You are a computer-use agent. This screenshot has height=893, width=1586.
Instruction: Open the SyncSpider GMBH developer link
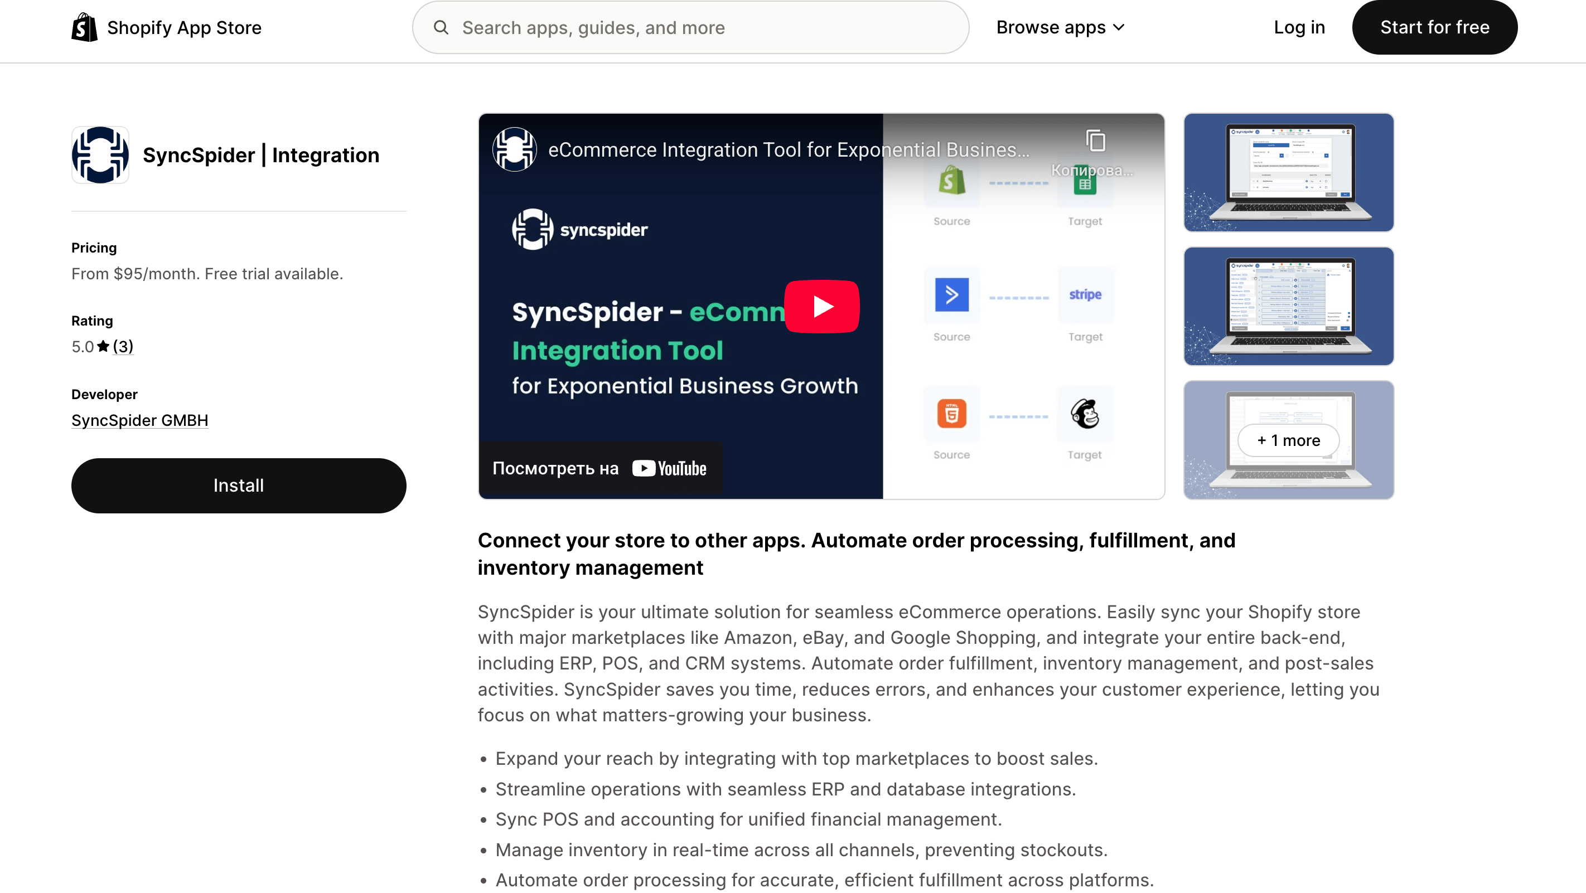(140, 420)
